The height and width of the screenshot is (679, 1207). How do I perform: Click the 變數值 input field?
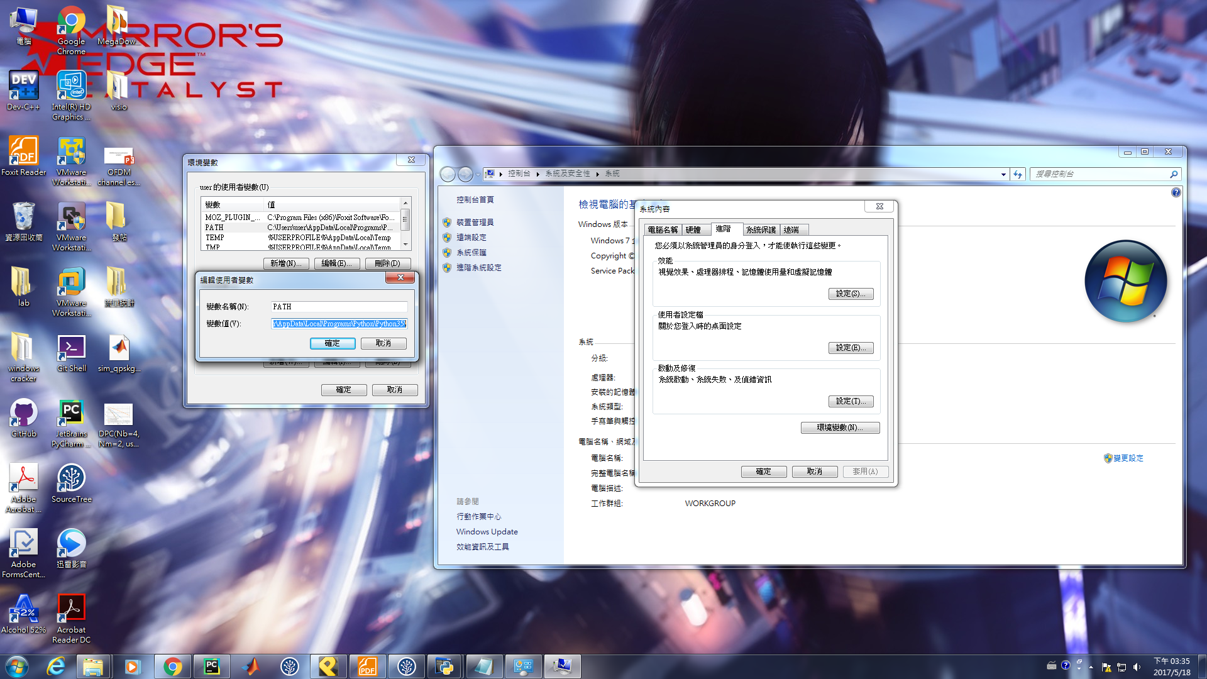point(339,324)
